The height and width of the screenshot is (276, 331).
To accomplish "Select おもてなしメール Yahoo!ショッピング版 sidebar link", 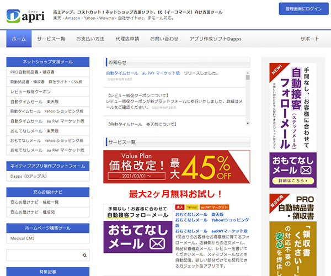I will click(x=48, y=141).
